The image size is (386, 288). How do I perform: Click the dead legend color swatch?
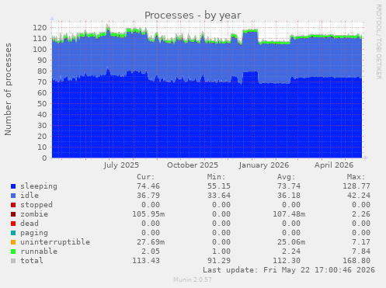(13, 224)
